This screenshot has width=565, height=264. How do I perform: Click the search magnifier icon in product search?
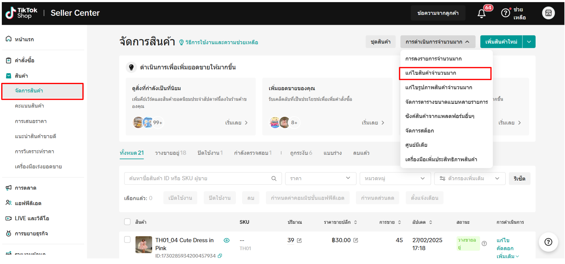click(274, 178)
